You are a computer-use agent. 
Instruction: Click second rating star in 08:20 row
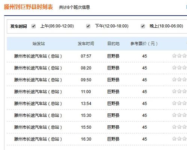coord(180,68)
